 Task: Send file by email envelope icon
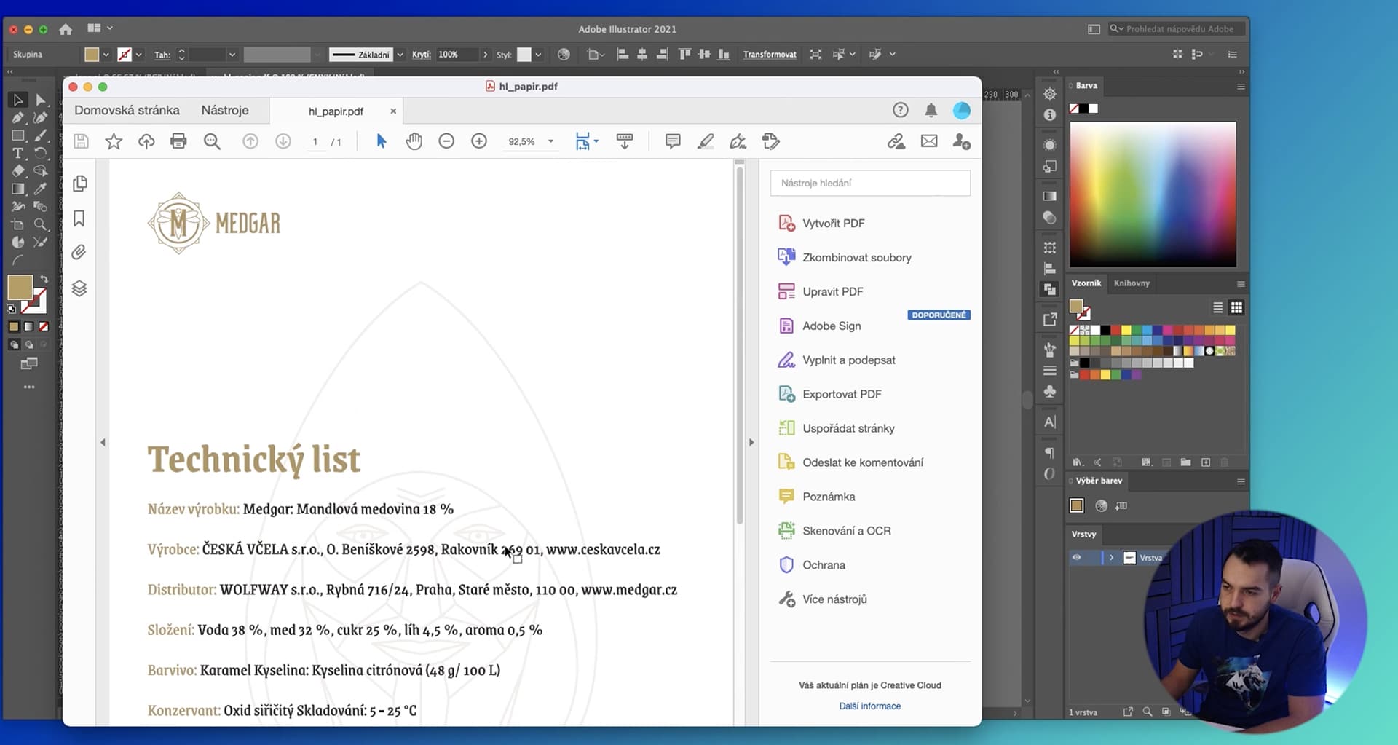click(x=929, y=141)
